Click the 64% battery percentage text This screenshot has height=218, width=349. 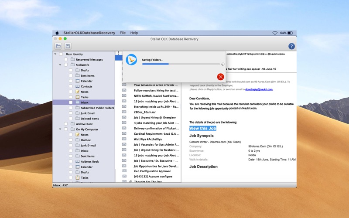pyautogui.click(x=283, y=33)
